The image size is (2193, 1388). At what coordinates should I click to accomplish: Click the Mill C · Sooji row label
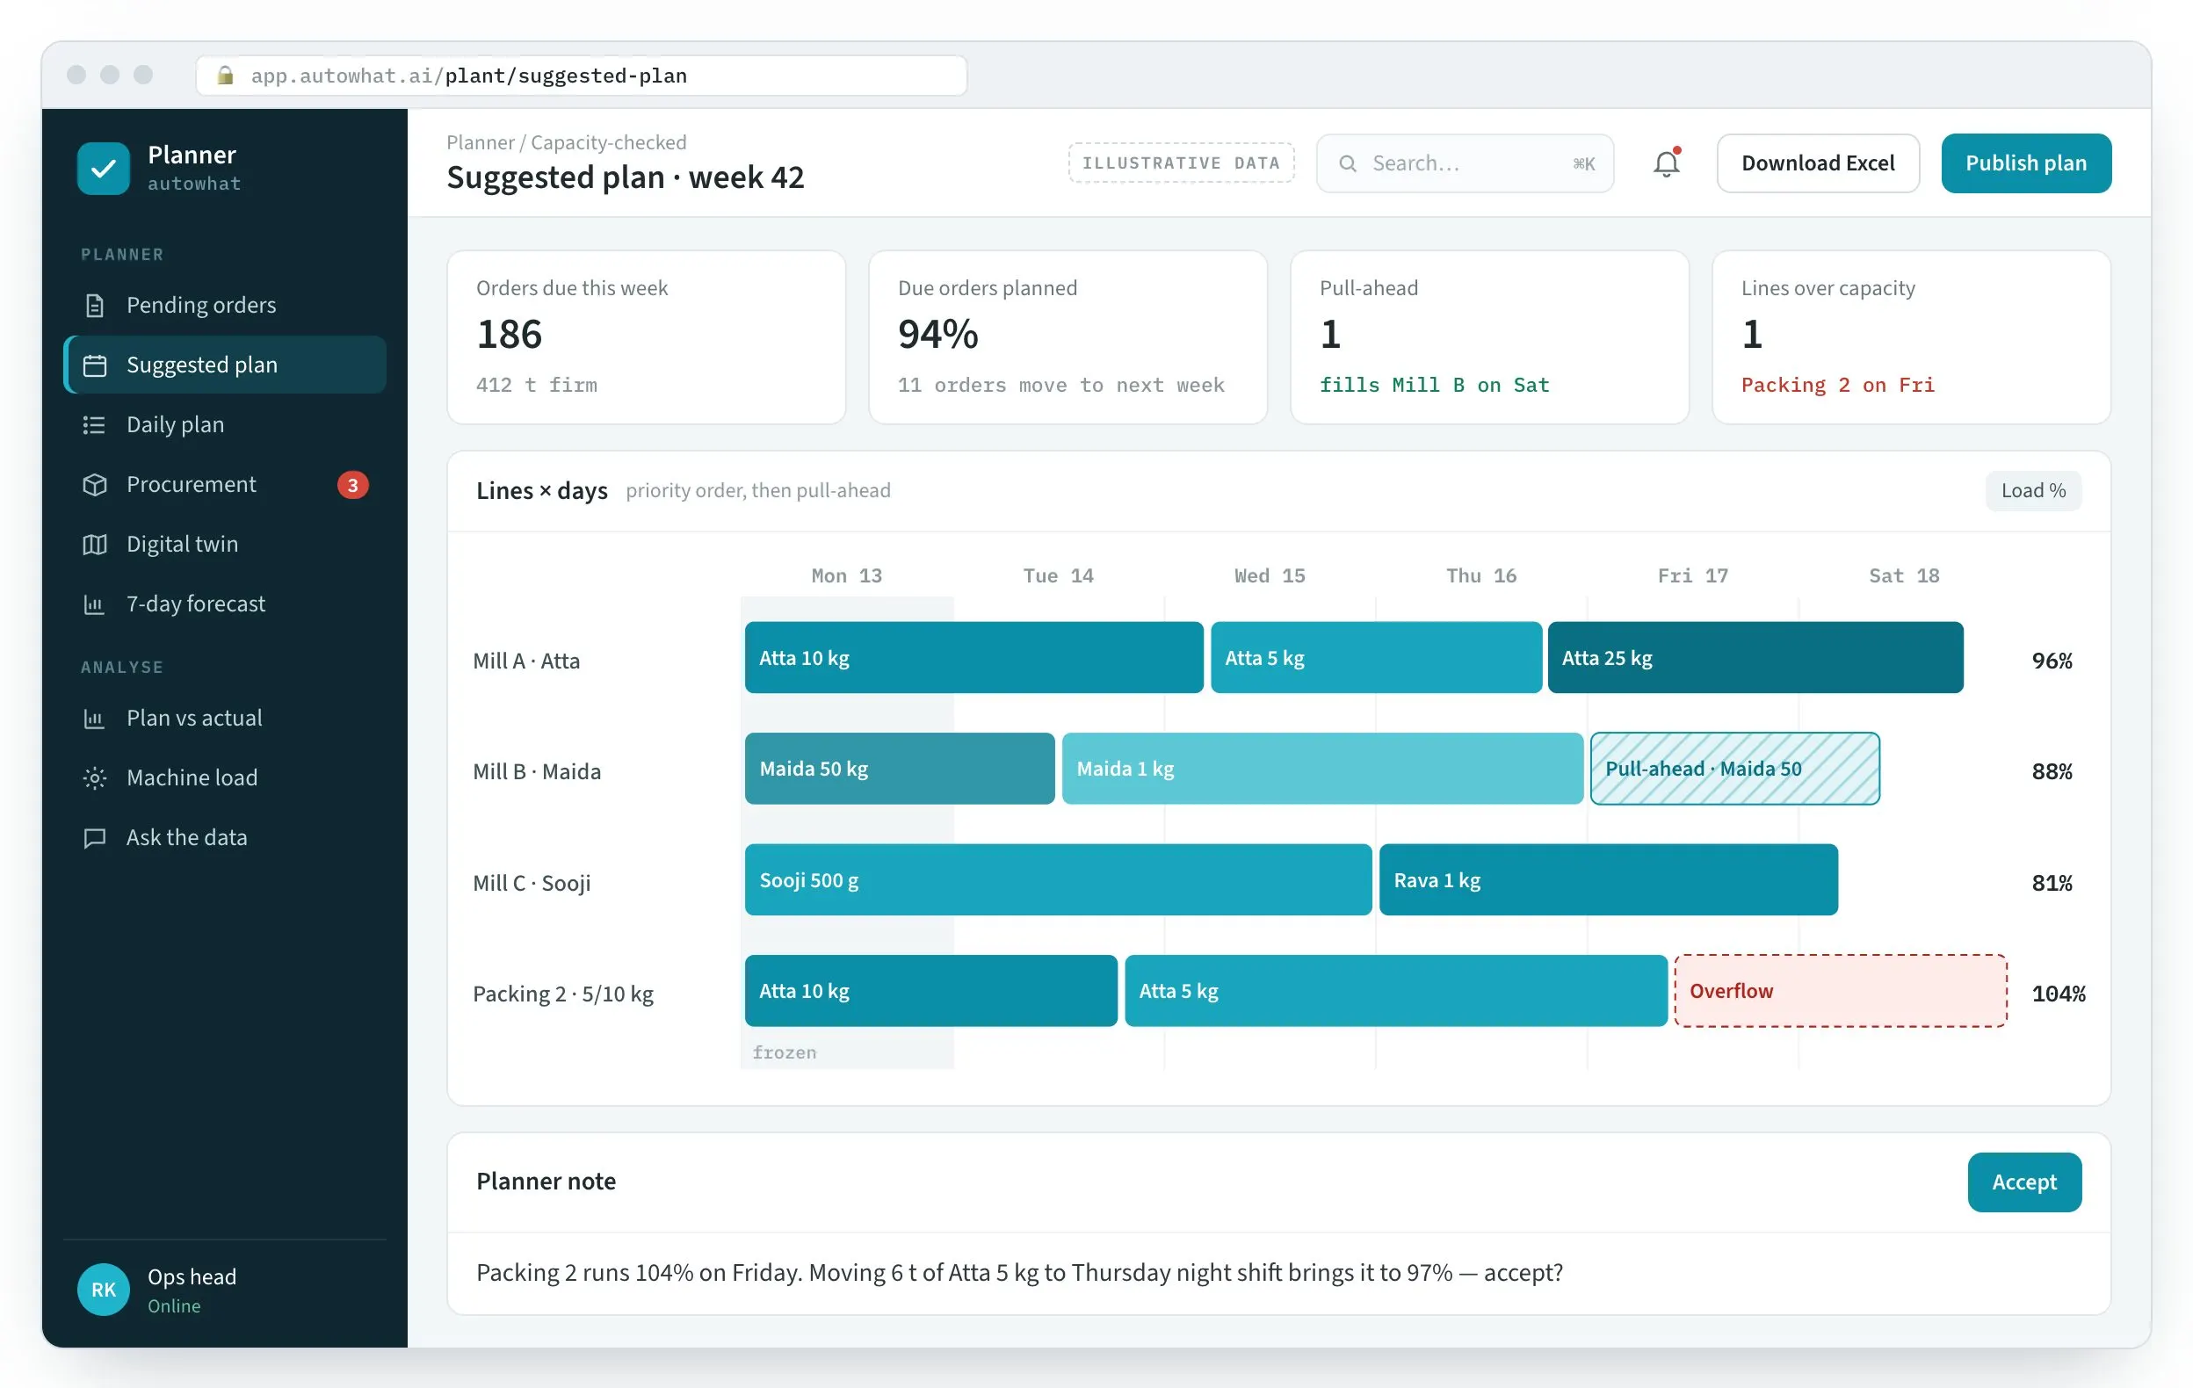click(531, 883)
